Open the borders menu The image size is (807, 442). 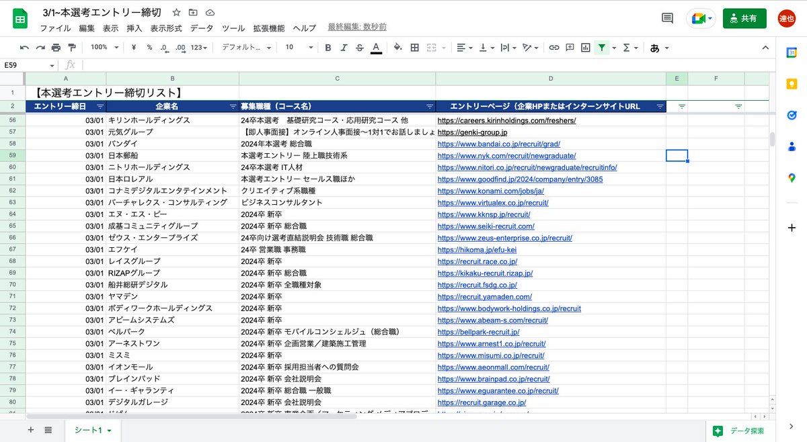415,48
